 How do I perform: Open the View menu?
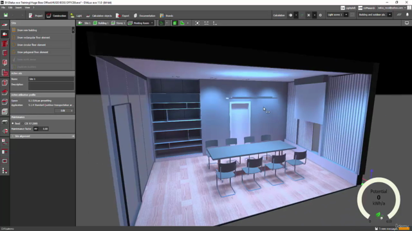27,8
